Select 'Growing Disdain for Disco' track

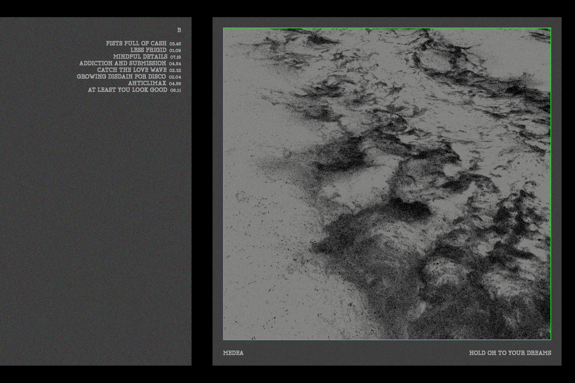click(121, 77)
